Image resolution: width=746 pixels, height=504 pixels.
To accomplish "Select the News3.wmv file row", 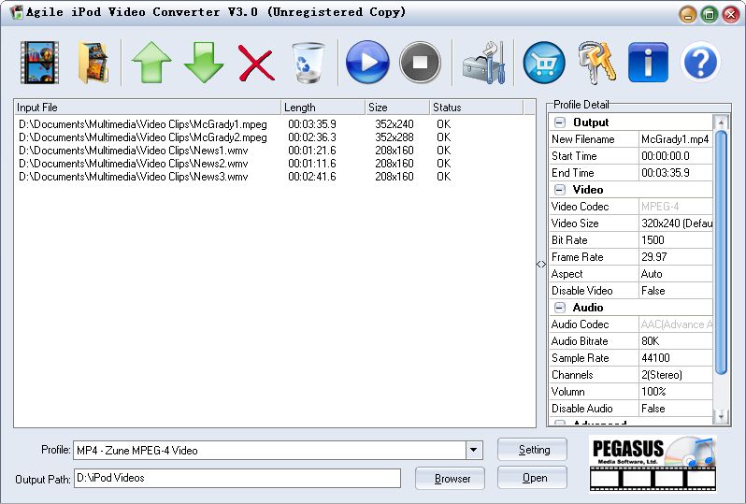I will (274, 177).
